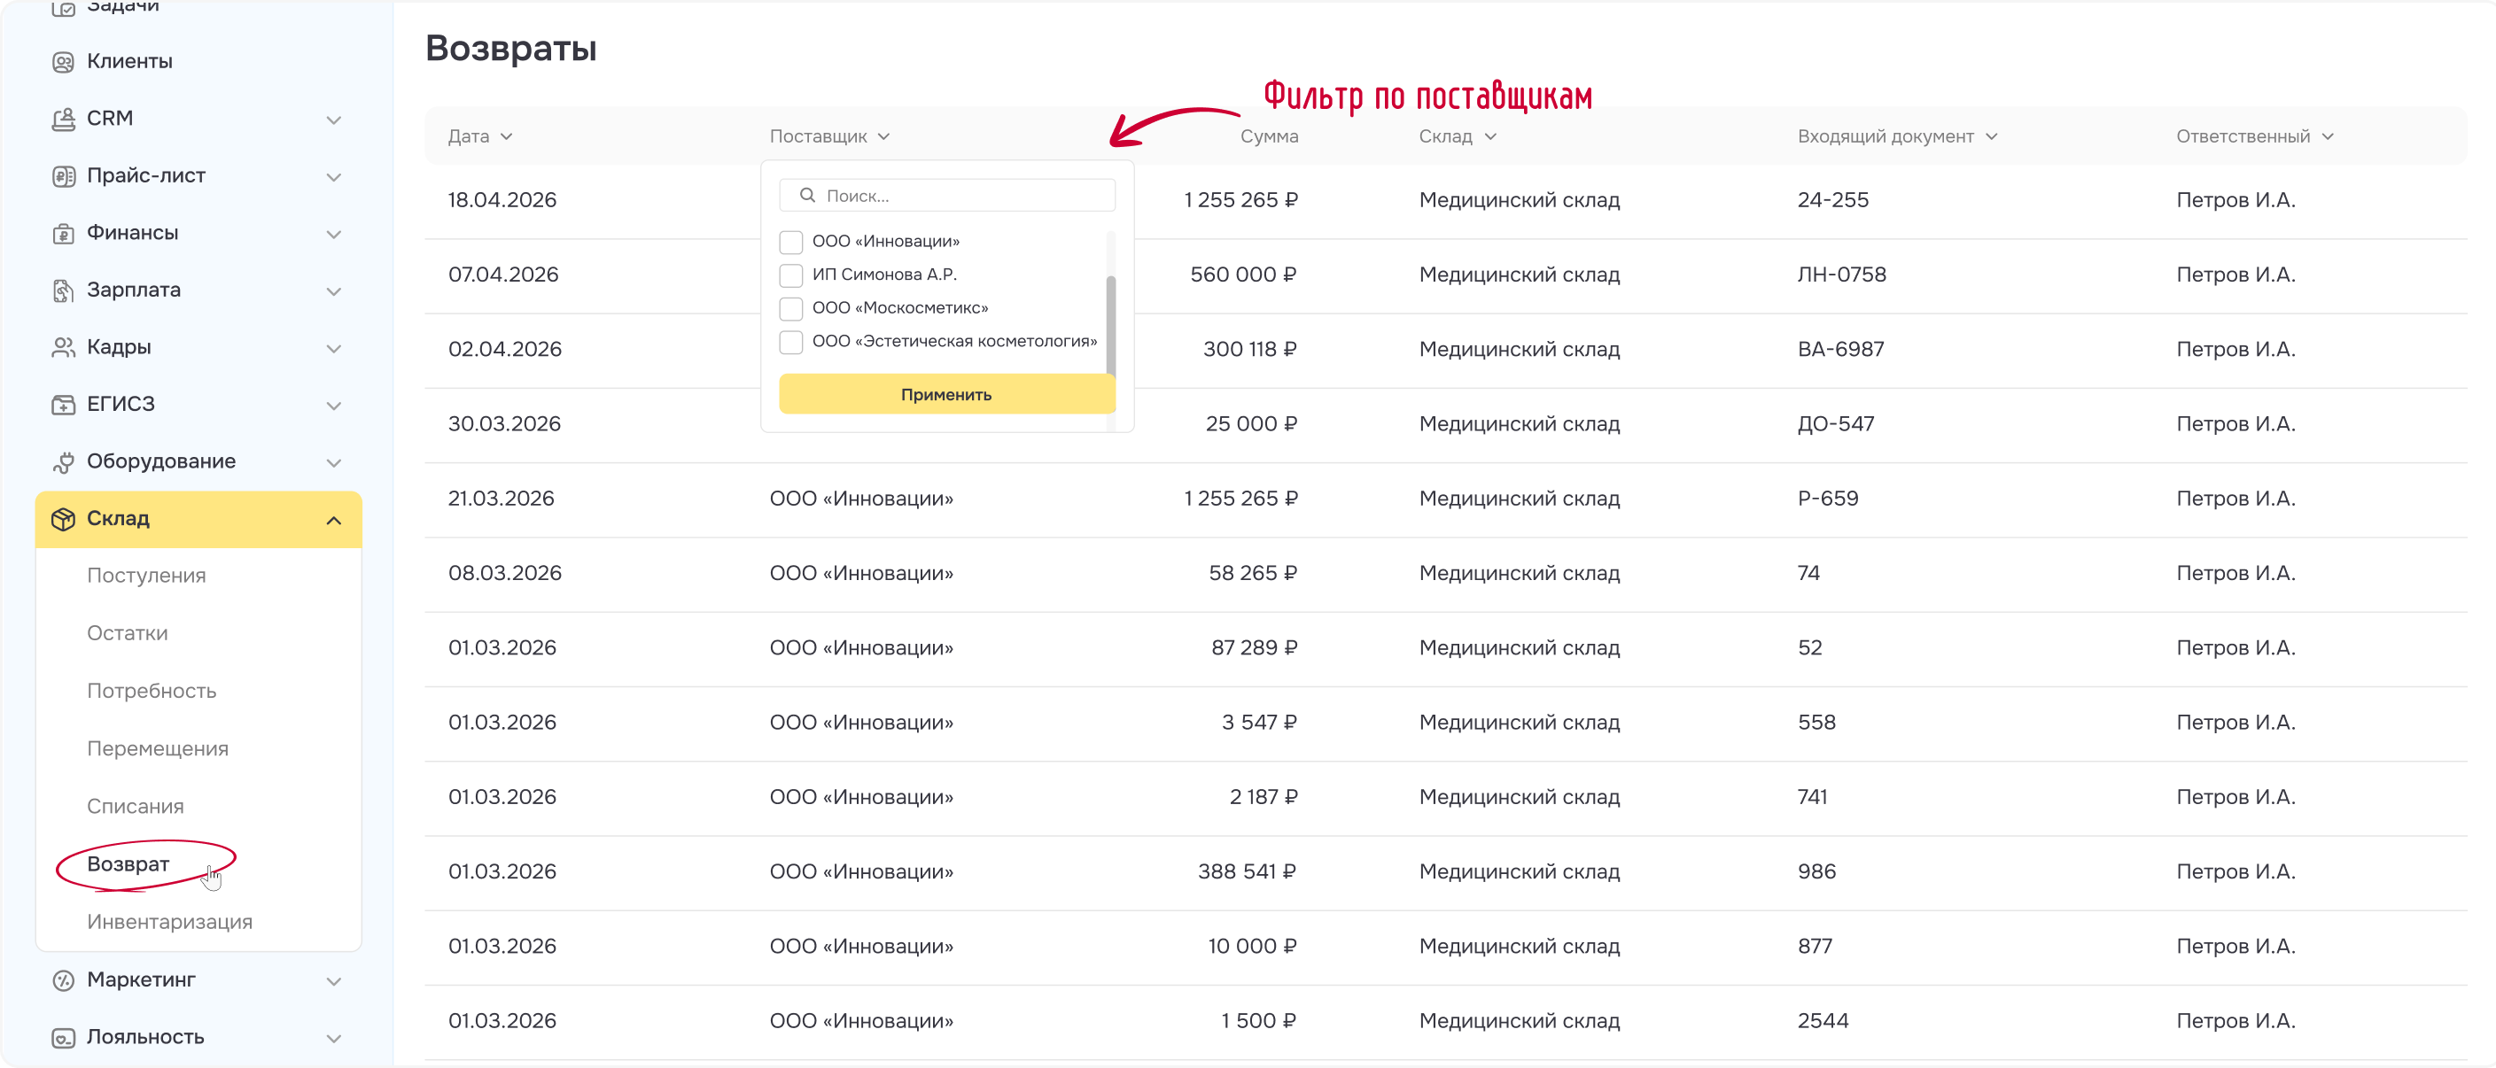Expand the Маркетинг menu chevron

point(333,981)
